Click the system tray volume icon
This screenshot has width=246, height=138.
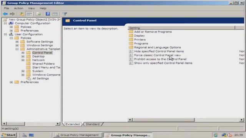229,135
